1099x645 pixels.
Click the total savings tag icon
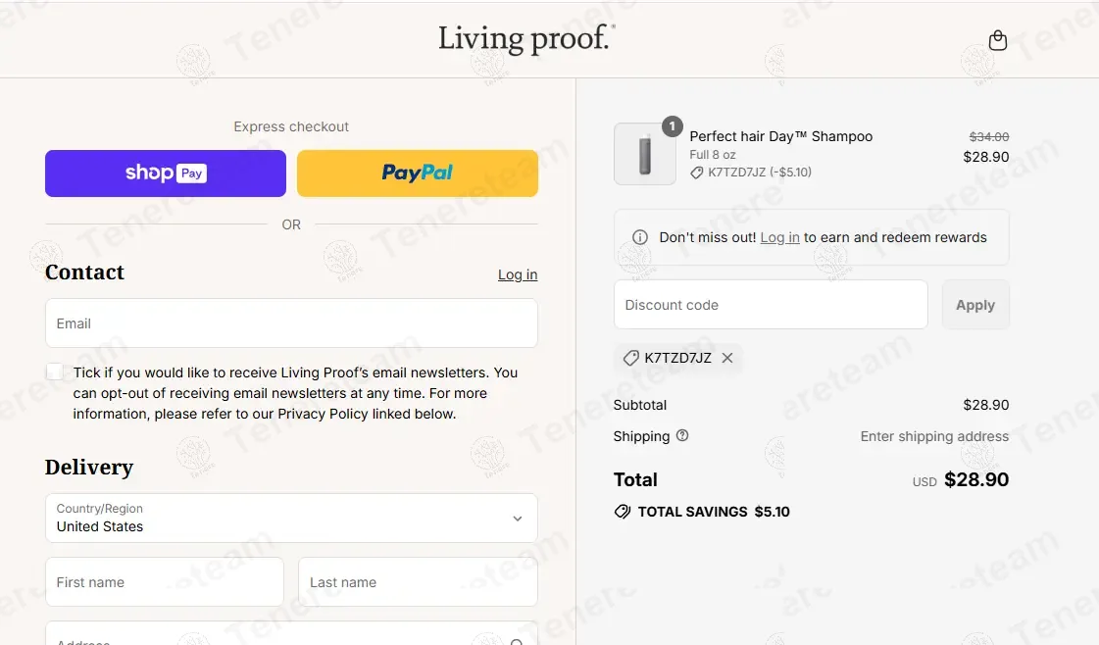622,512
